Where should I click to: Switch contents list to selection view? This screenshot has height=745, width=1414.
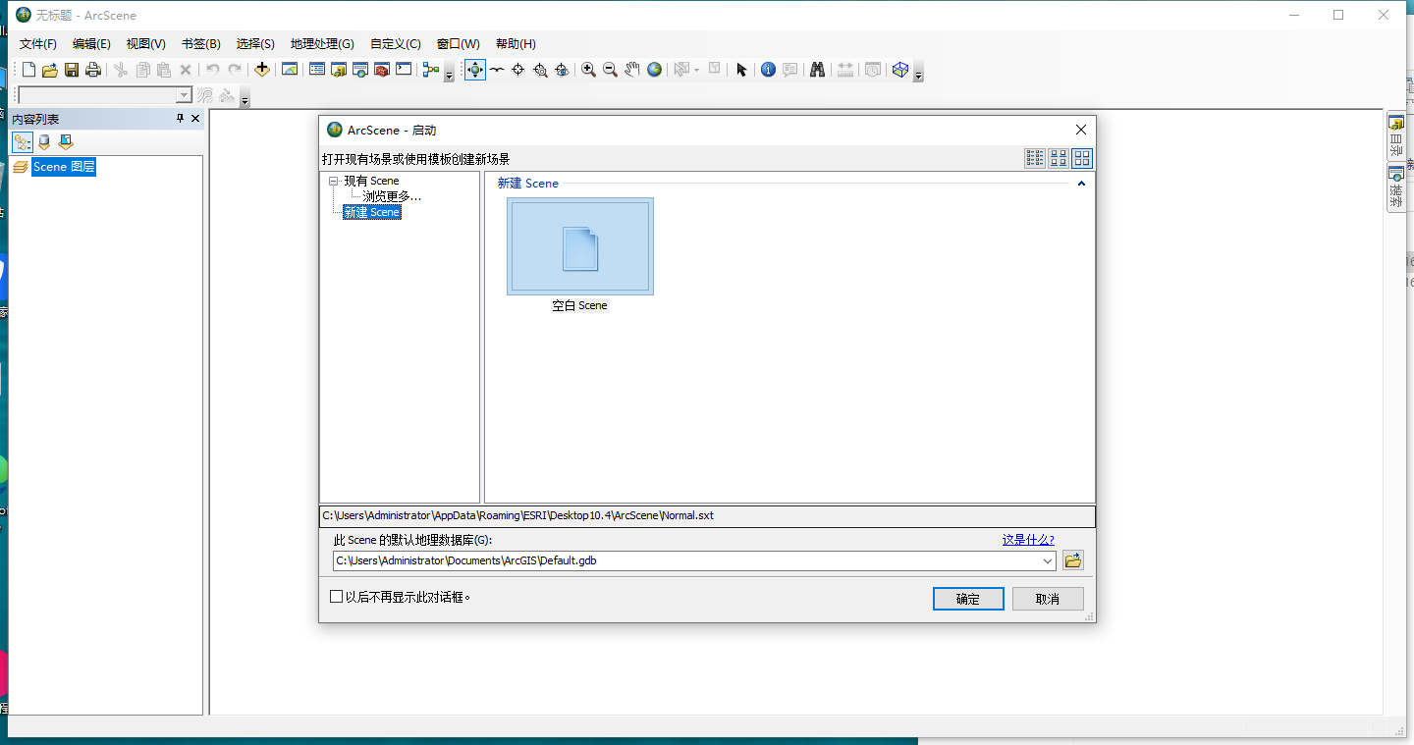(66, 142)
